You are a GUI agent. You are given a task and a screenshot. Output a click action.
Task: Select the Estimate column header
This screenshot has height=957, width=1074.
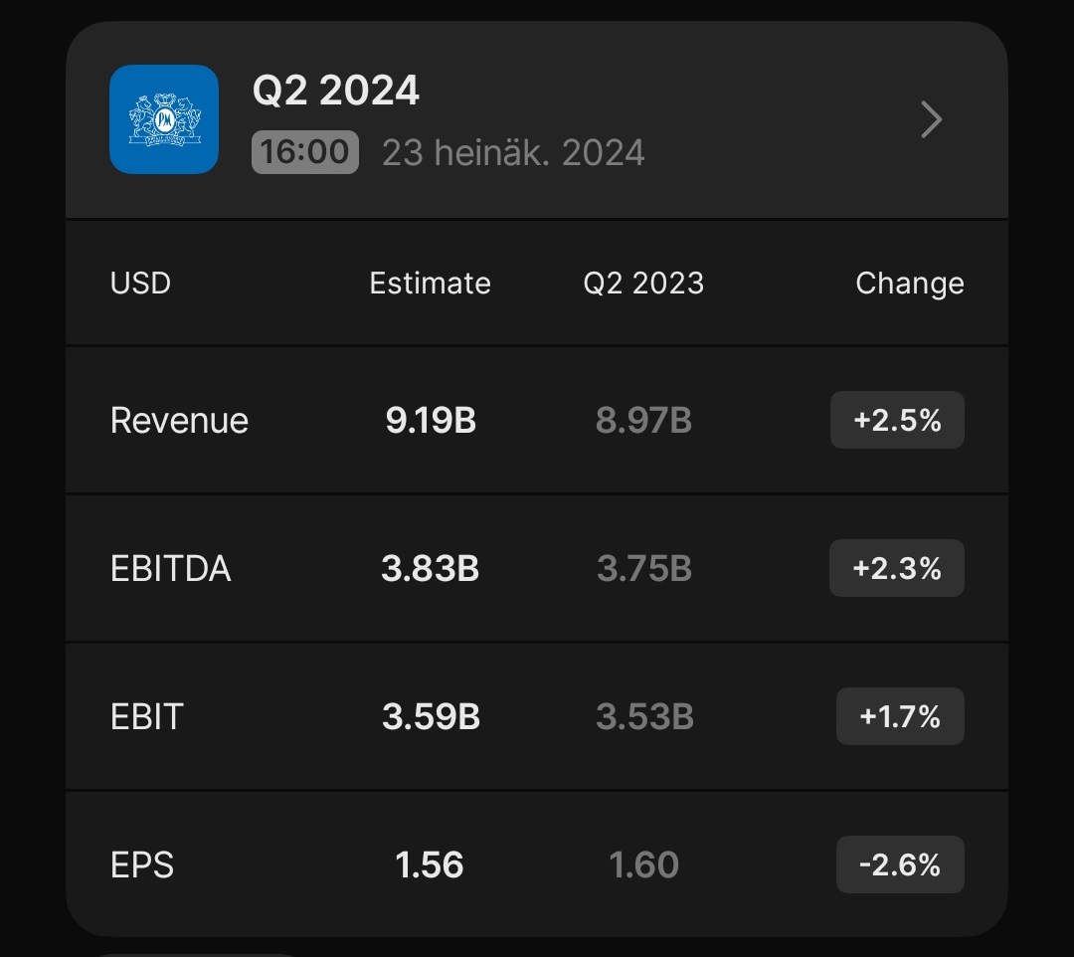pos(430,284)
